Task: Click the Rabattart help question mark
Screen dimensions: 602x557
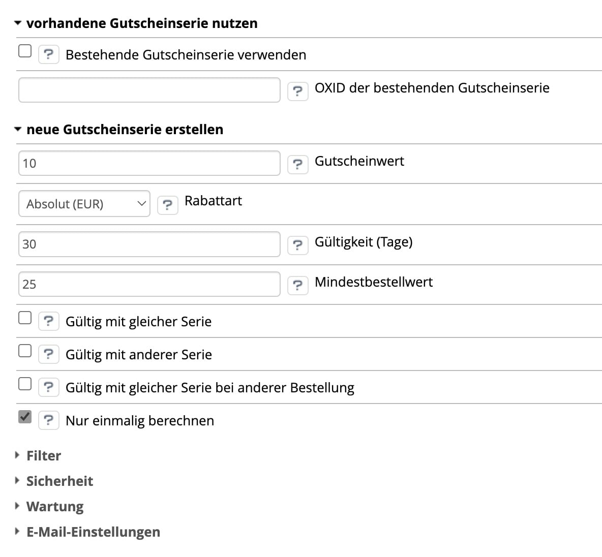Action: coord(167,205)
